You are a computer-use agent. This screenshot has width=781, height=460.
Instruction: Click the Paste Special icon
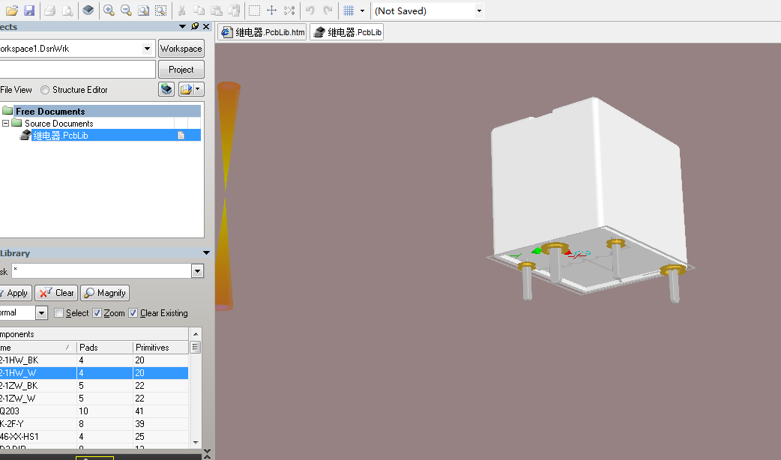(234, 10)
